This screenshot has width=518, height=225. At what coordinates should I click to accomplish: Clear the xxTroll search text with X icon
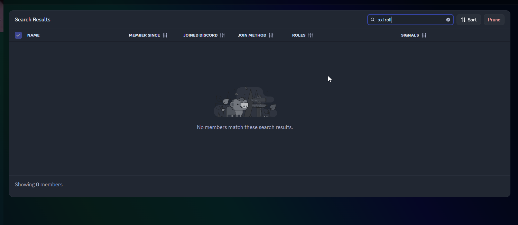click(448, 20)
